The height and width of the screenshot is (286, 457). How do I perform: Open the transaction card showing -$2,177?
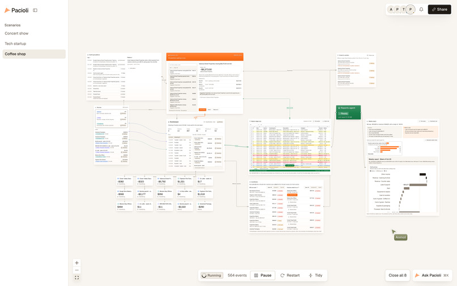pyautogui.click(x=145, y=194)
